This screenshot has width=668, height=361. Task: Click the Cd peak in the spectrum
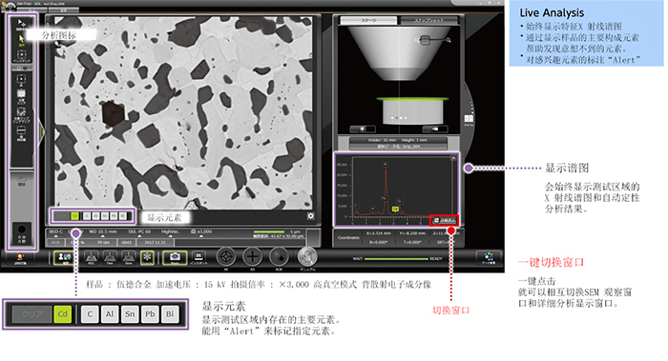click(x=395, y=210)
